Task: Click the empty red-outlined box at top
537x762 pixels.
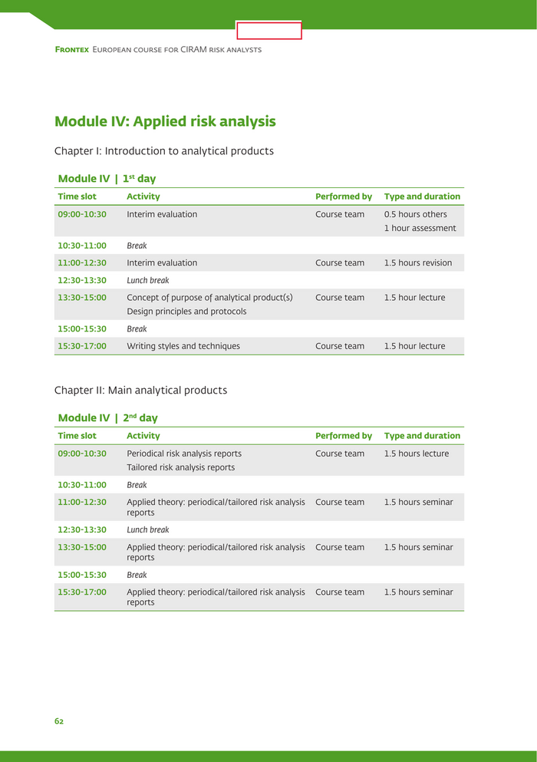Action: [x=268, y=31]
